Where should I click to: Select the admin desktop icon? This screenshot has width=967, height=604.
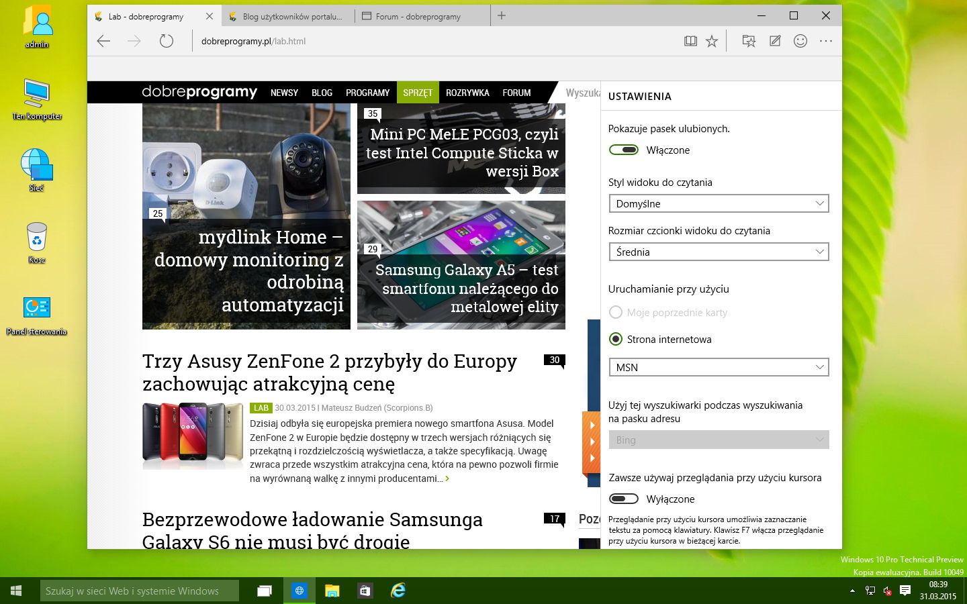[37, 28]
